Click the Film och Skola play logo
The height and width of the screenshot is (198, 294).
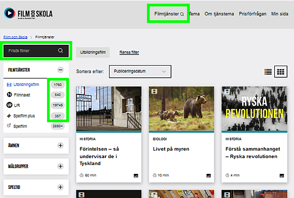click(10, 13)
